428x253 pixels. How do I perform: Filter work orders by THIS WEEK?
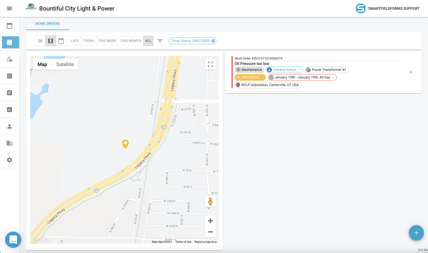107,41
